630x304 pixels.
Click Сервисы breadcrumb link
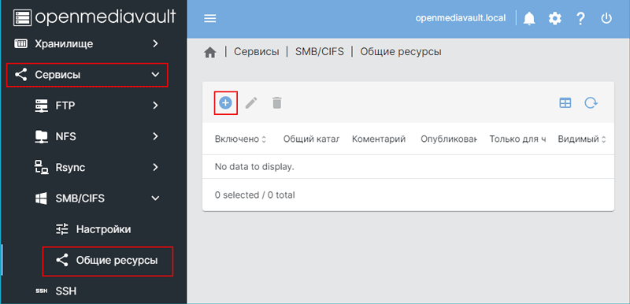click(x=257, y=52)
